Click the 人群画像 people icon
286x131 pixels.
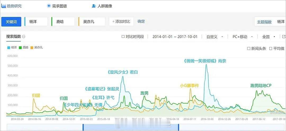94,6
